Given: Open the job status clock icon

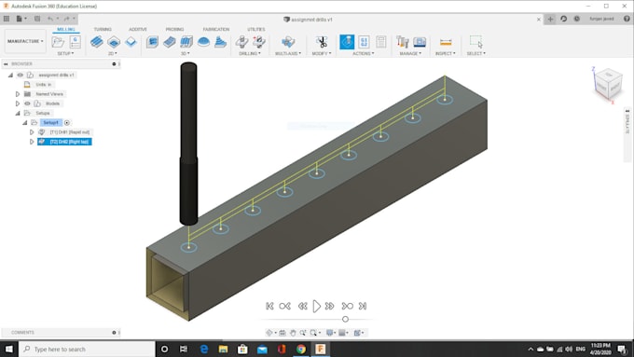Looking at the screenshot, I should click(577, 19).
